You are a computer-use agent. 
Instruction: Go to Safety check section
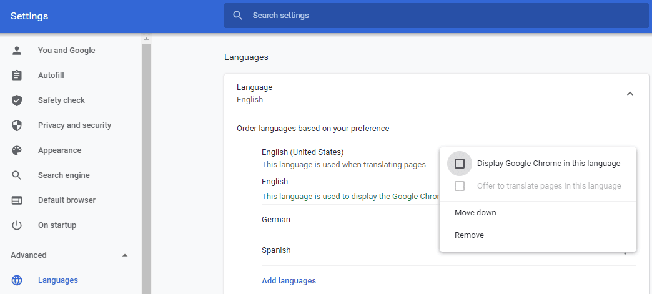61,100
